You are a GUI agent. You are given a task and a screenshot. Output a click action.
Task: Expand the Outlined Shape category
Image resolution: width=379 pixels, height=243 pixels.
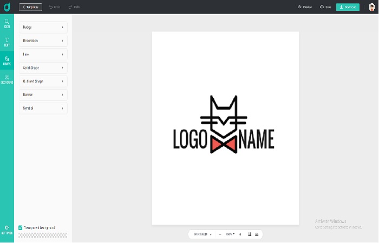pyautogui.click(x=43, y=81)
